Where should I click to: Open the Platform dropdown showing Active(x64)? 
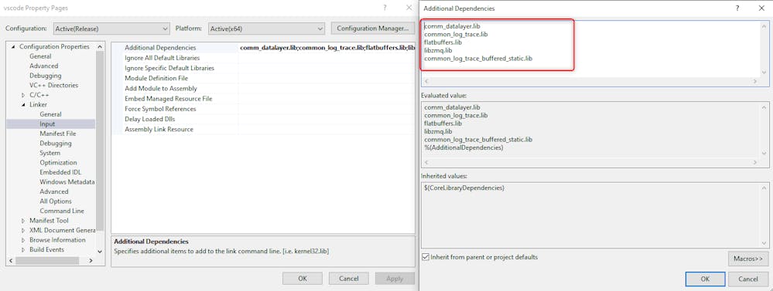266,29
